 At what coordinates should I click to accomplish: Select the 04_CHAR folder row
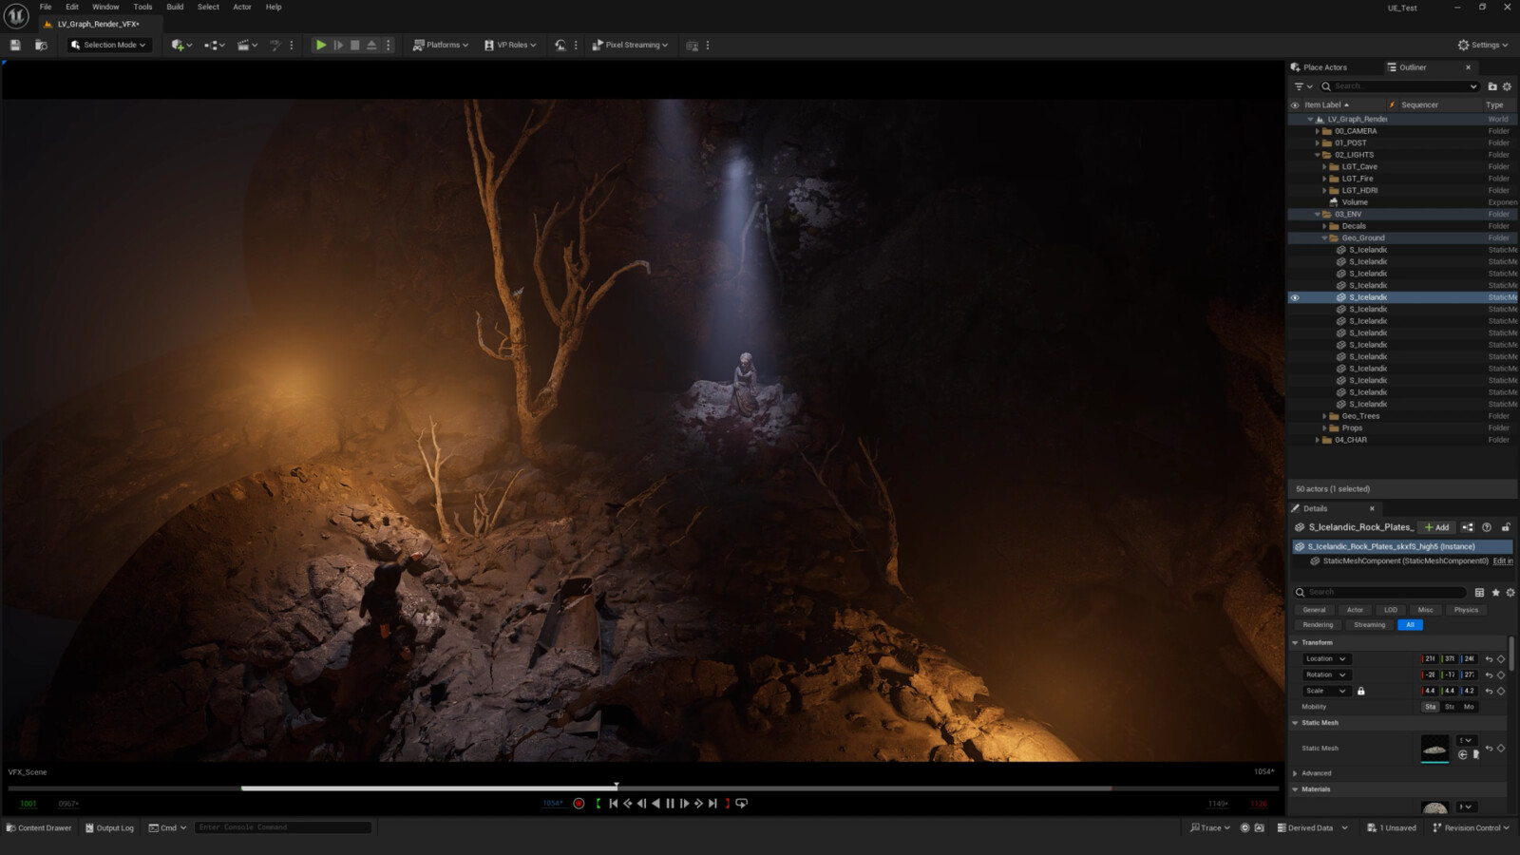[x=1402, y=440]
